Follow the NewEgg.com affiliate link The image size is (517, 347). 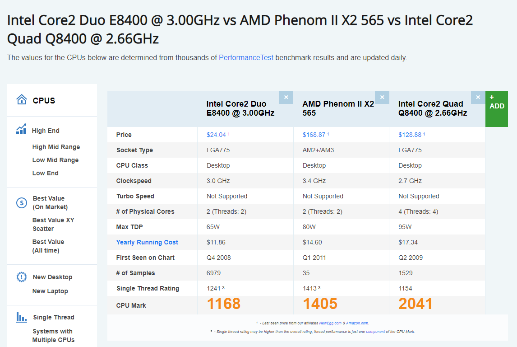[x=330, y=323]
